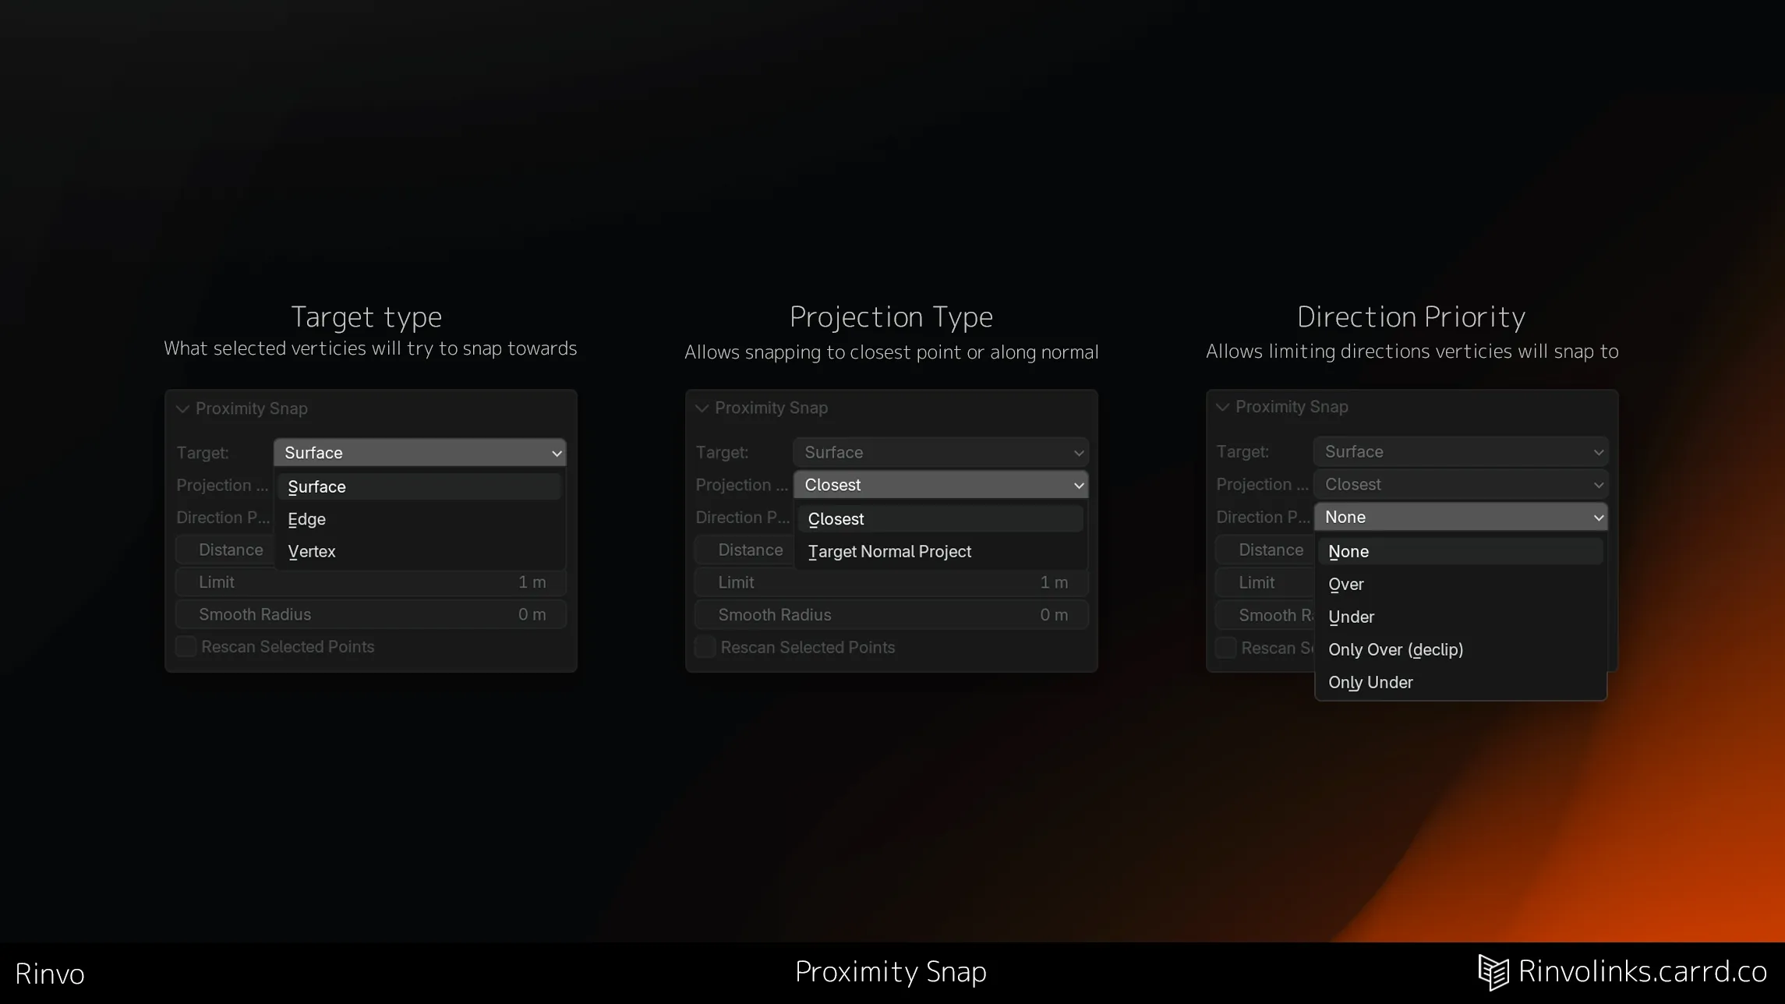This screenshot has width=1785, height=1004.
Task: Open Closest projection dropdown in Projection Type panel
Action: (941, 485)
